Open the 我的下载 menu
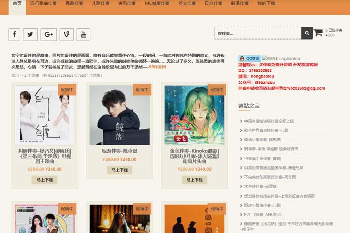 pyautogui.click(x=266, y=3)
